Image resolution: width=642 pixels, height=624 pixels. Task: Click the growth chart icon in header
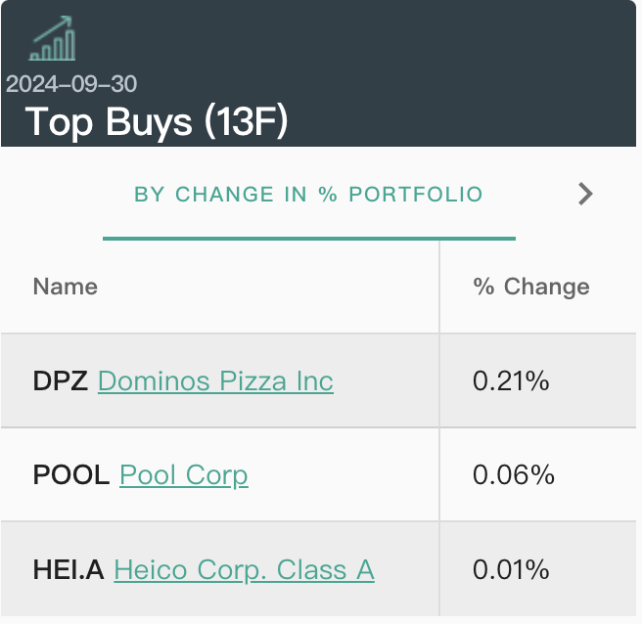click(53, 38)
